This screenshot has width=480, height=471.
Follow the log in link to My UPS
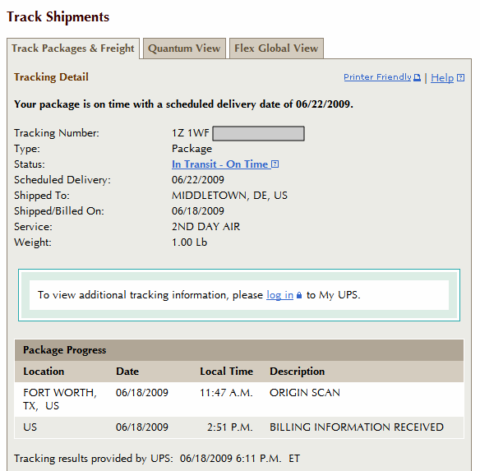[x=279, y=295]
